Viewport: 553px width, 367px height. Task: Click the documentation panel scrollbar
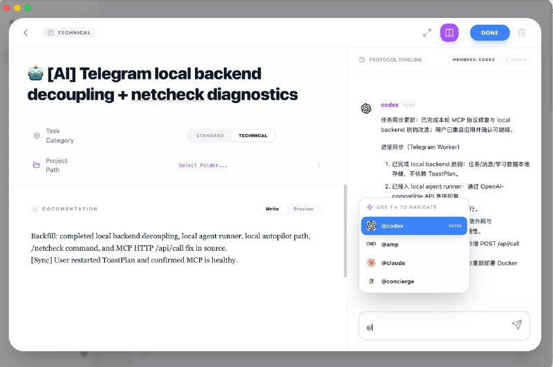click(345, 231)
